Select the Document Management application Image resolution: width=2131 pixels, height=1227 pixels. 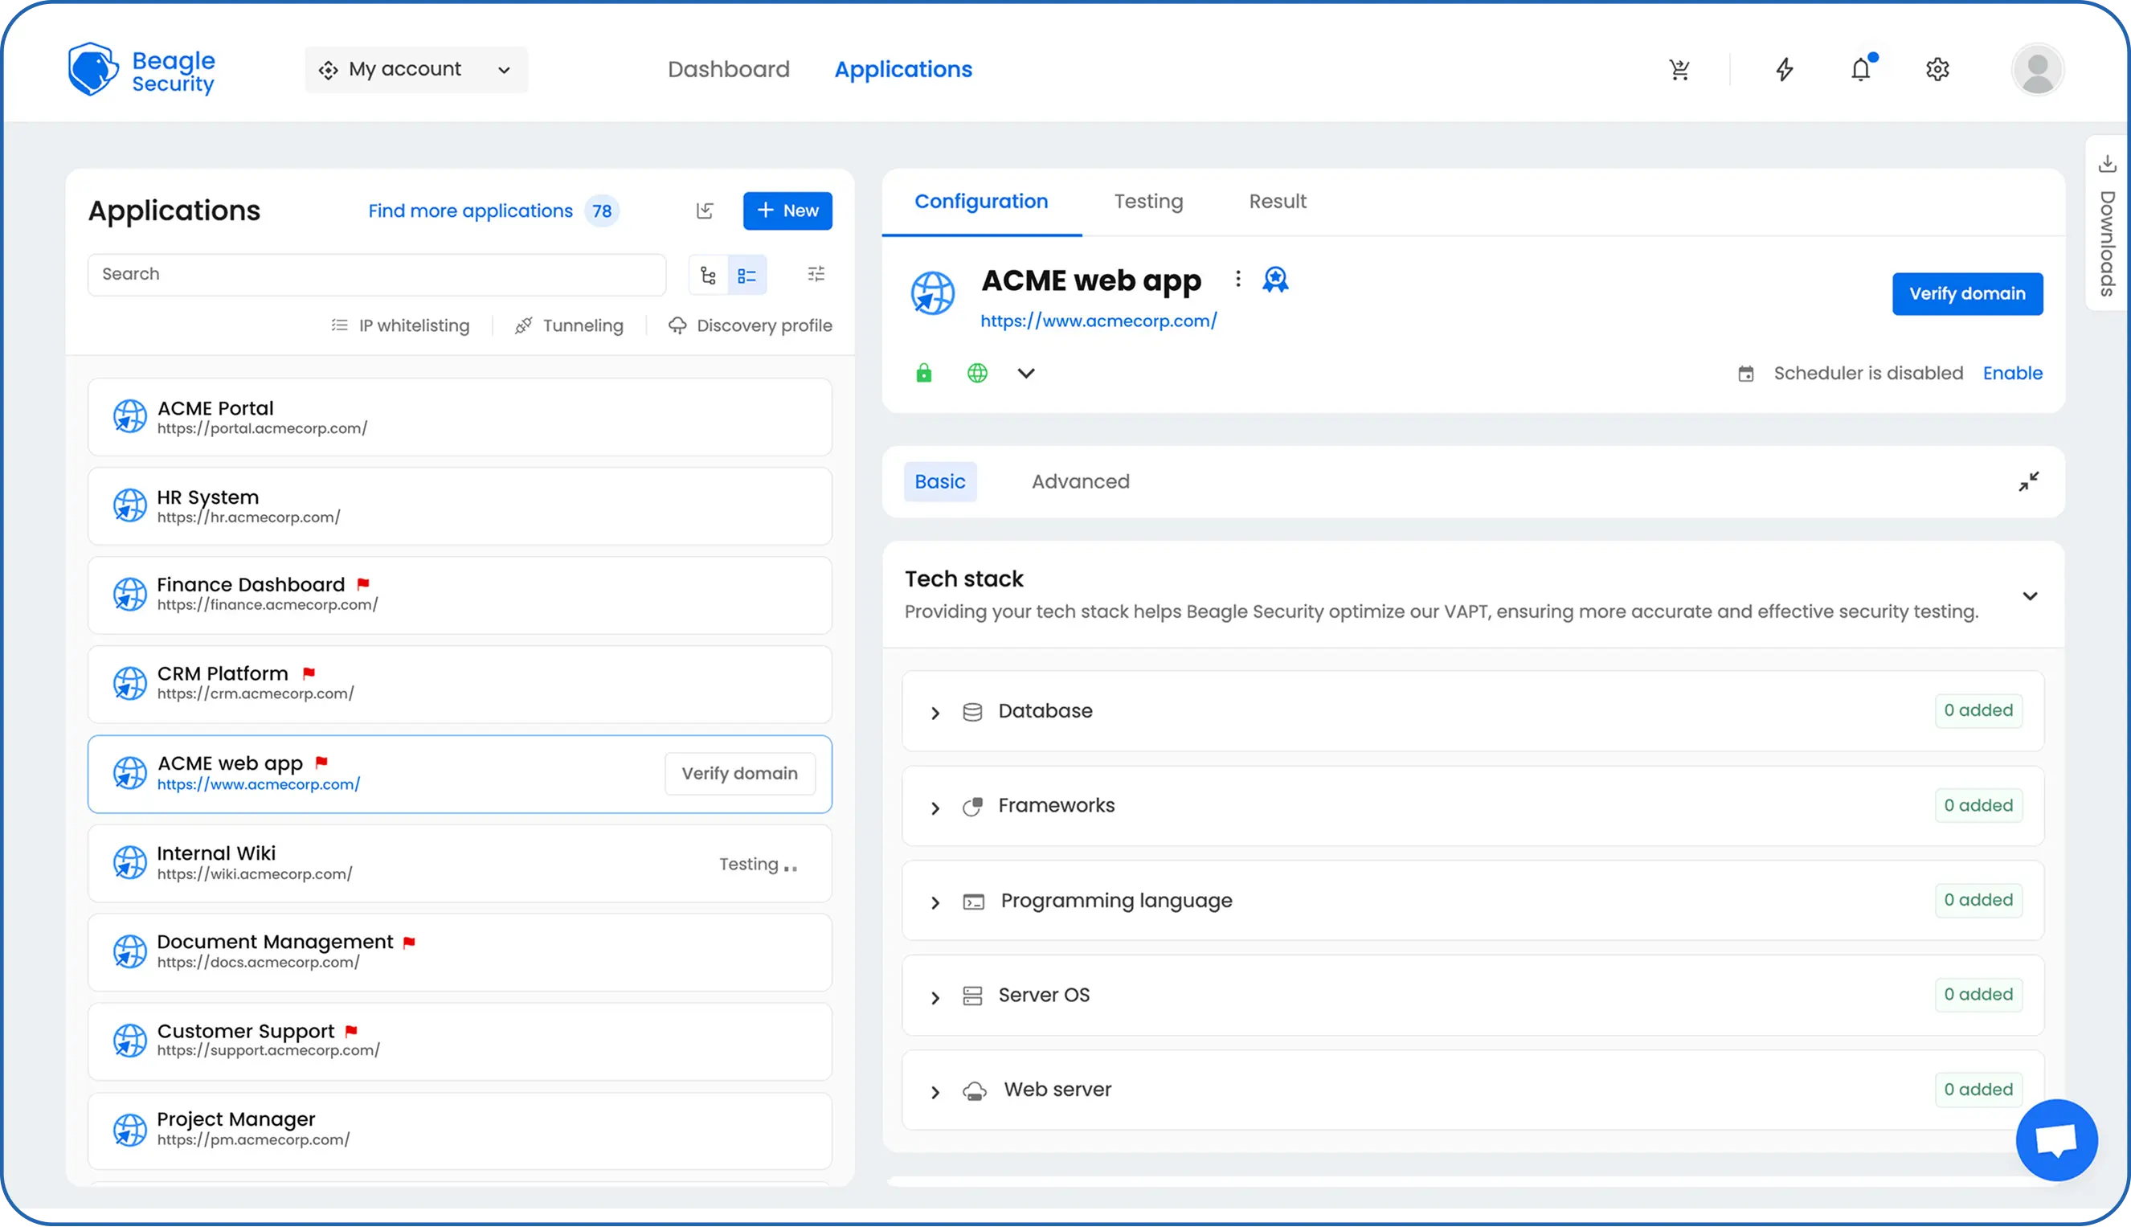tap(460, 952)
